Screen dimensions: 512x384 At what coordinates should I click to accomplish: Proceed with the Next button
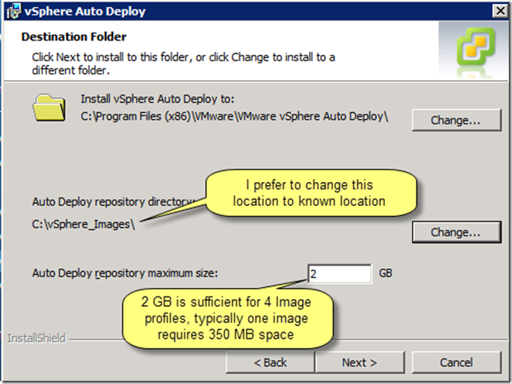(359, 363)
